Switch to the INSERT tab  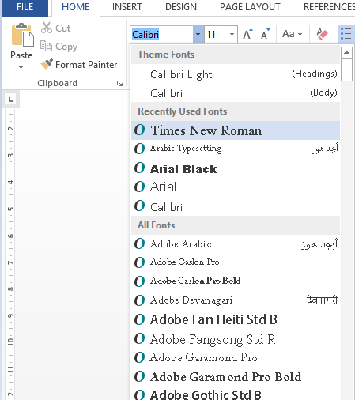coord(127,7)
